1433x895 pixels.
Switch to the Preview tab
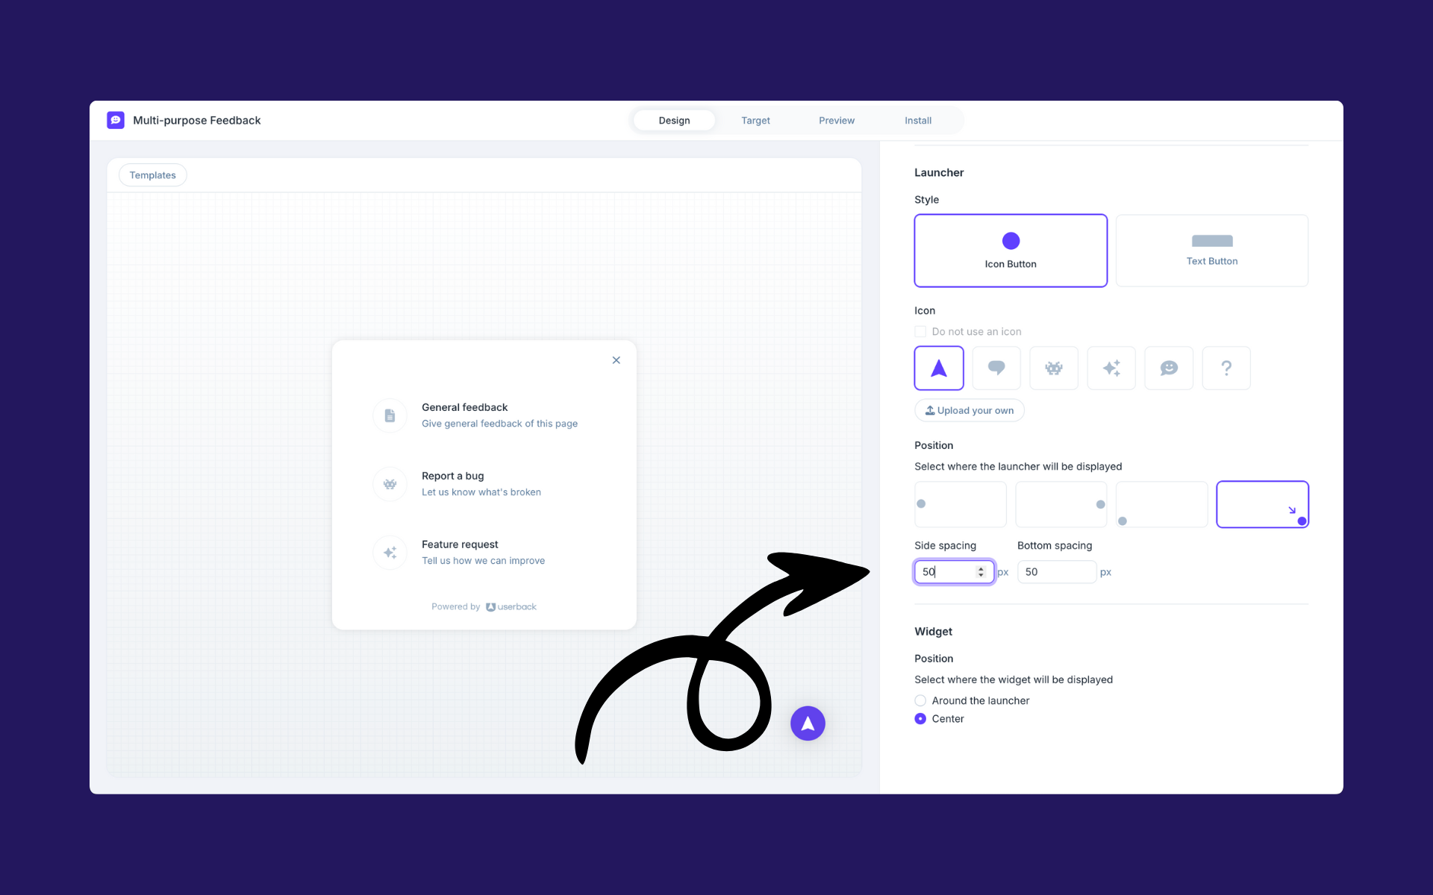coord(837,119)
